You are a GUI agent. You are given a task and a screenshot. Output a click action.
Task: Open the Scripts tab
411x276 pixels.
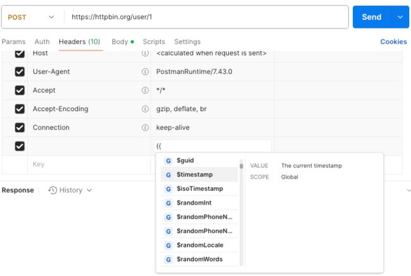click(154, 42)
